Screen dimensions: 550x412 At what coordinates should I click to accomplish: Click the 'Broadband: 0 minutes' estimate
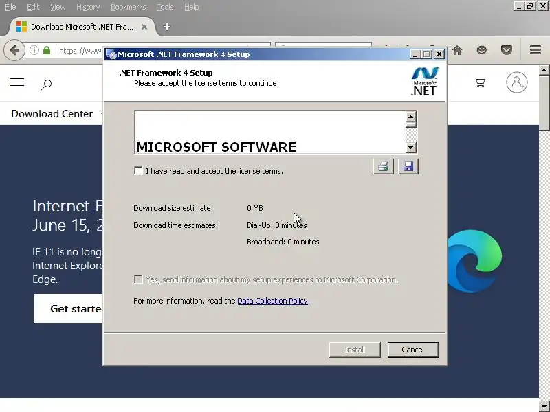tap(283, 242)
